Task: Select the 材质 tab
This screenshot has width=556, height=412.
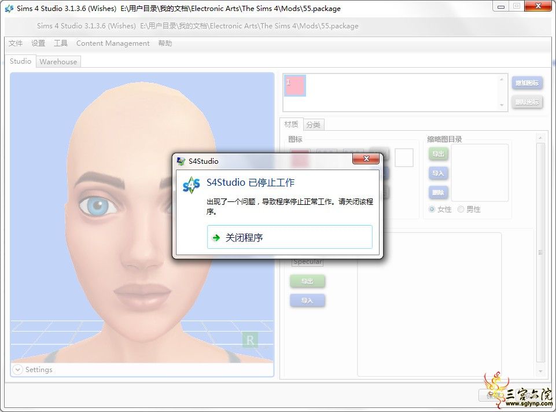Action: (291, 124)
